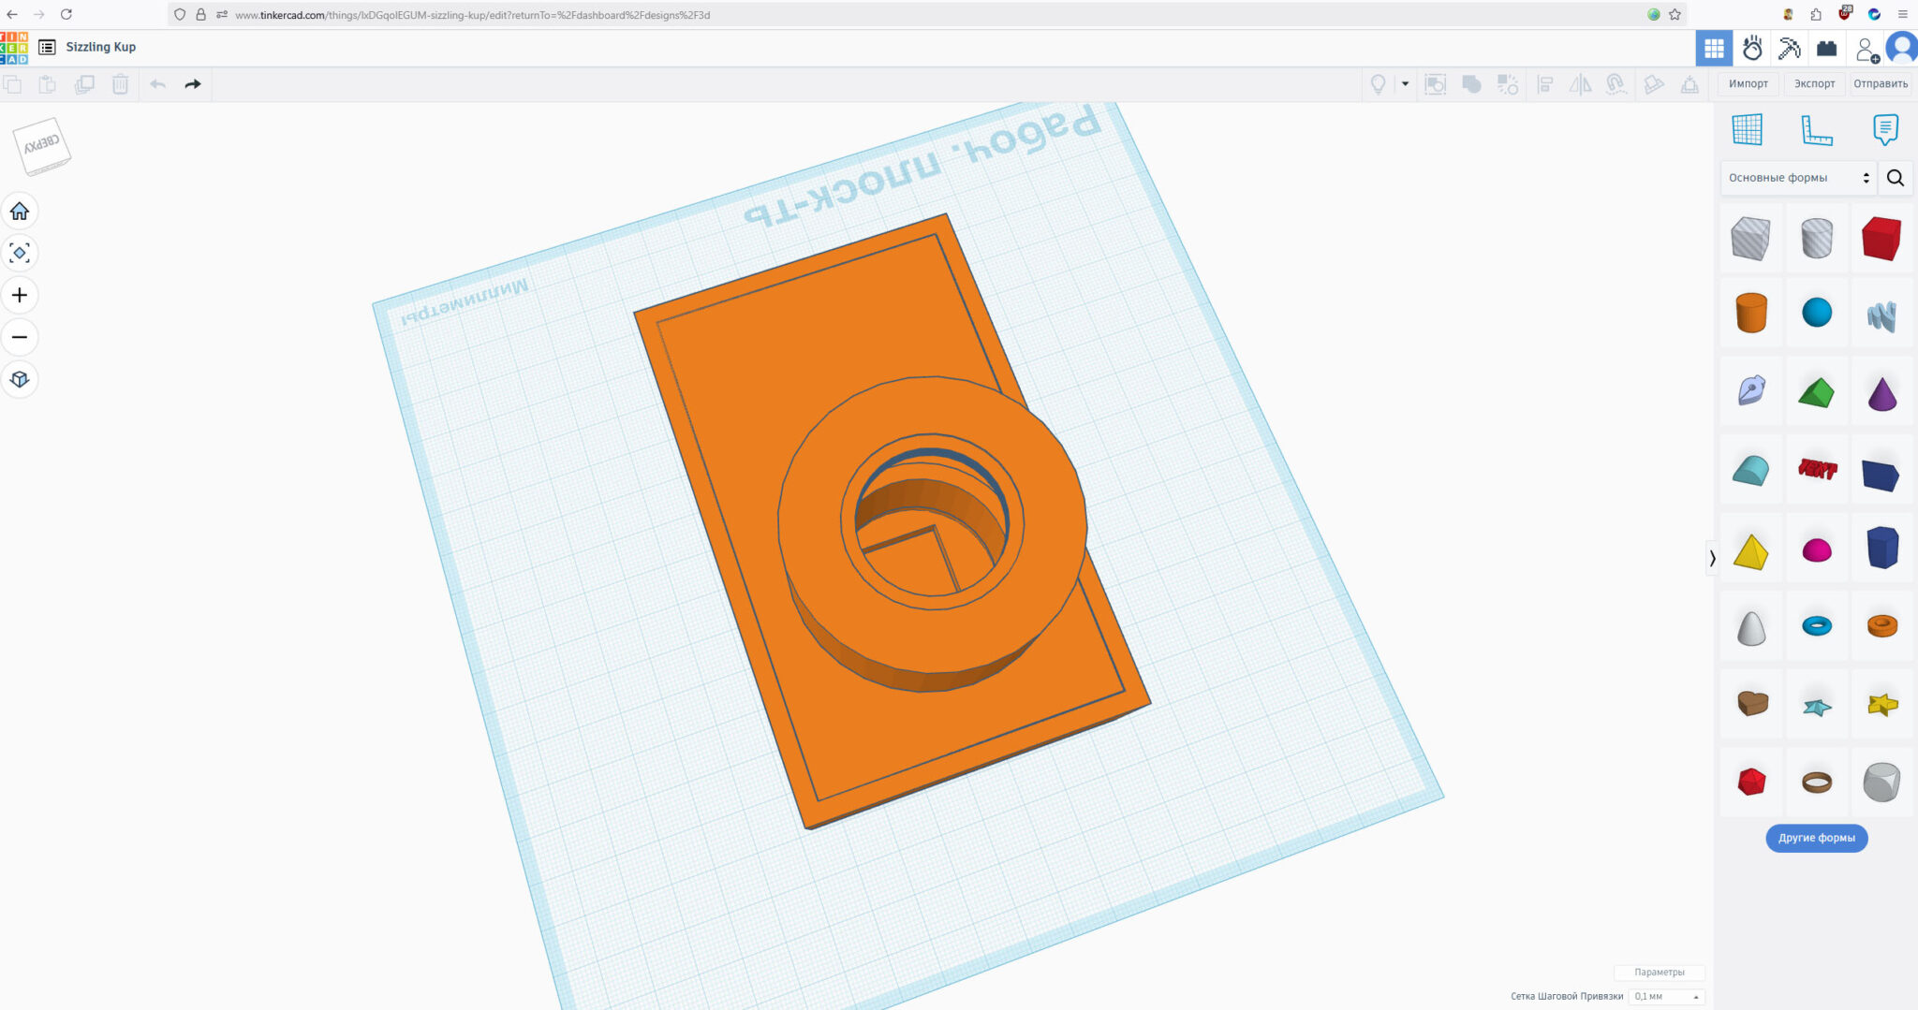Toggle orthographic perspective cube view
This screenshot has height=1010, width=1918.
point(20,380)
